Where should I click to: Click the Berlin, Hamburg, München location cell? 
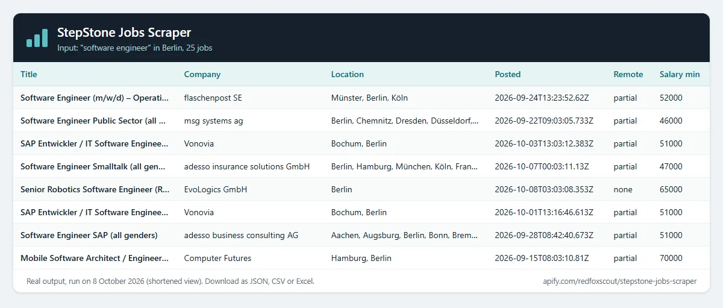click(x=405, y=166)
